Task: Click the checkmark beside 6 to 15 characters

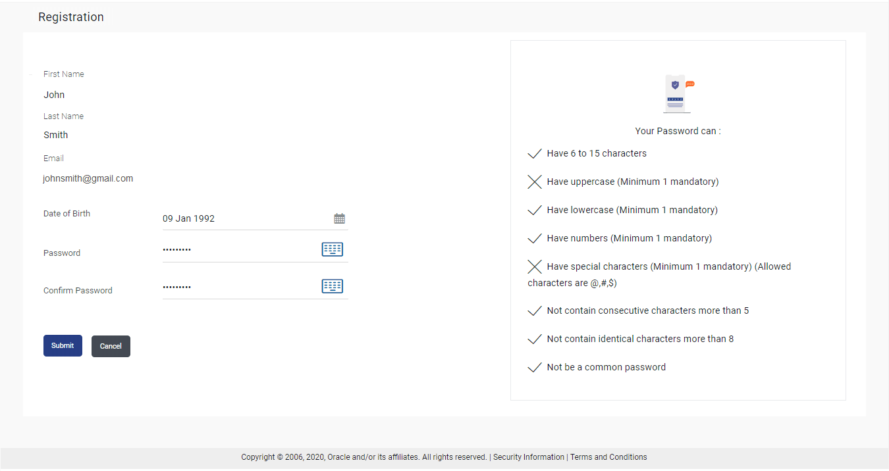Action: tap(535, 154)
